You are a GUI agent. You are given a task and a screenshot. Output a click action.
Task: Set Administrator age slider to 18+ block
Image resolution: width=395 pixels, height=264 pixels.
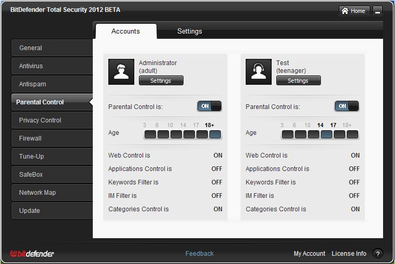pos(215,134)
